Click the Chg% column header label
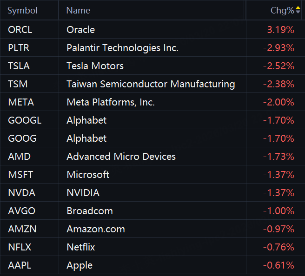 click(x=282, y=10)
